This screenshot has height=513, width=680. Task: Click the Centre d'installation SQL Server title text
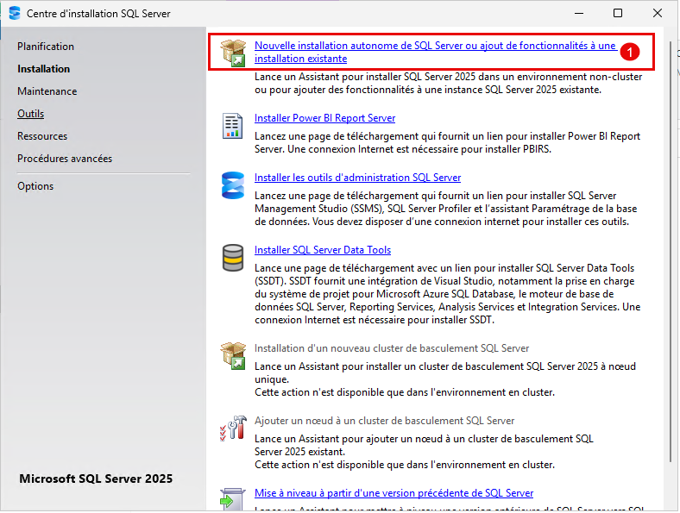[98, 14]
